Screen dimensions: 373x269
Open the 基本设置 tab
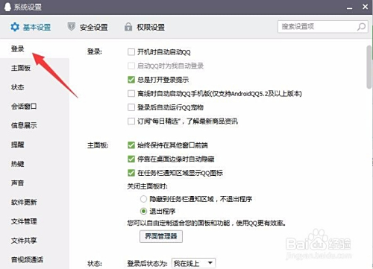pos(31,27)
